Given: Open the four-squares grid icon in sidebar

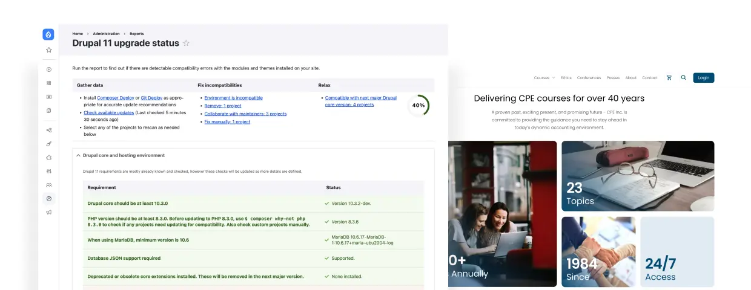Looking at the screenshot, I should point(49,83).
